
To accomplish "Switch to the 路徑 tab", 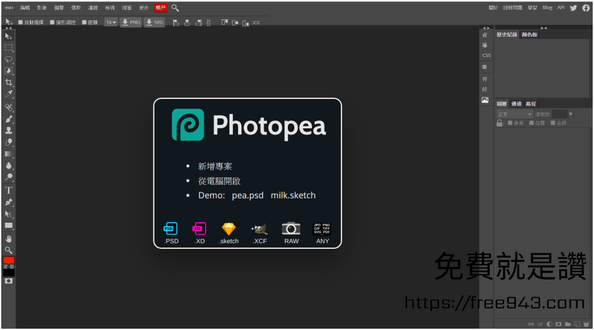I will pyautogui.click(x=531, y=103).
